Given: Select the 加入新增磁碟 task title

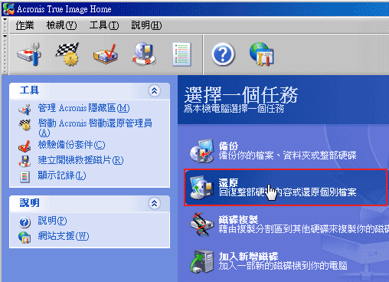Looking at the screenshot, I should [x=248, y=257].
